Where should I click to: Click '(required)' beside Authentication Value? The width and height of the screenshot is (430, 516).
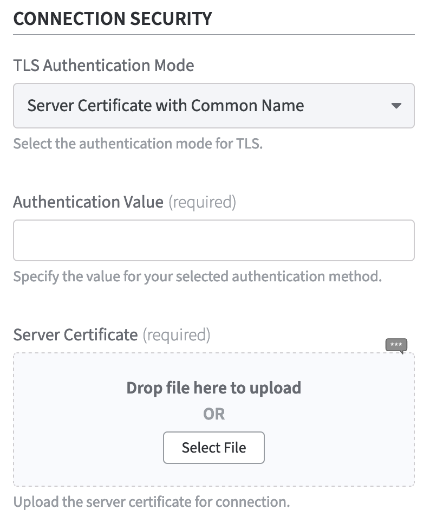point(203,202)
